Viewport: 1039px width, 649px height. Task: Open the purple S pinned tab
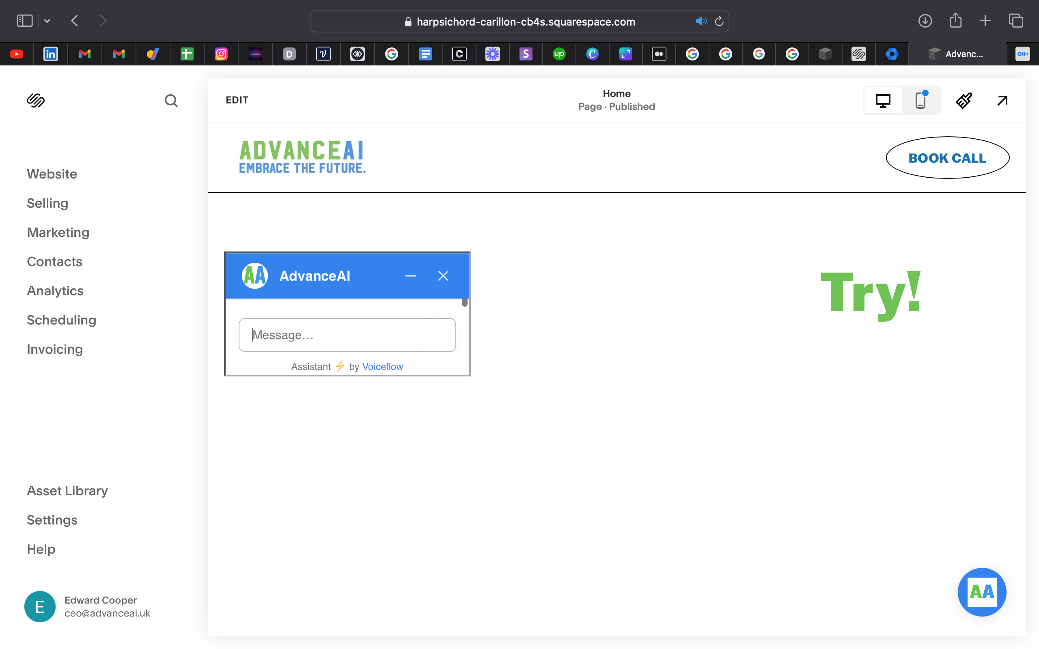click(526, 54)
